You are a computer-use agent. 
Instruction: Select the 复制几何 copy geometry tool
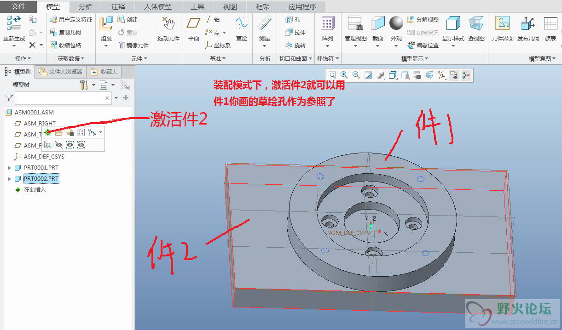point(65,33)
